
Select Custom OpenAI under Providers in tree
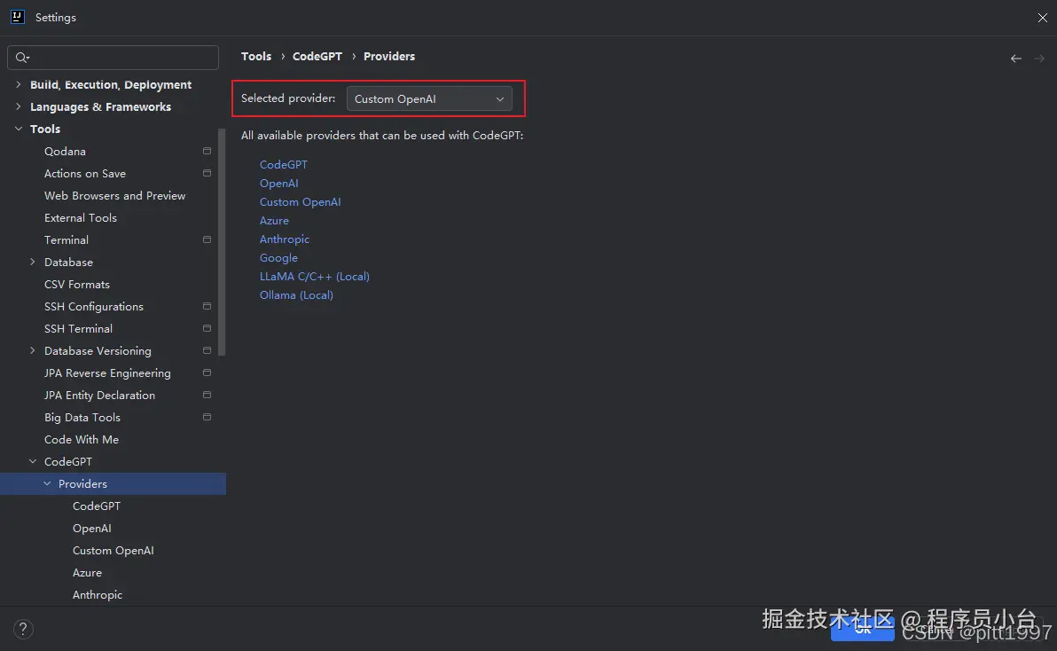pos(114,551)
